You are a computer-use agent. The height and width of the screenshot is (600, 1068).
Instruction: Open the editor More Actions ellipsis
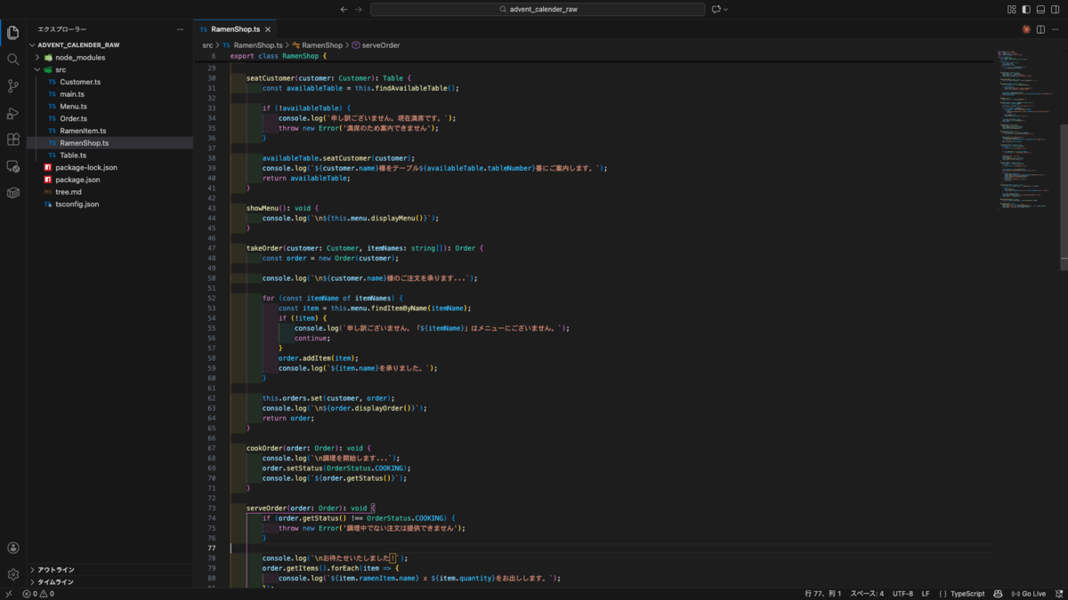click(x=1055, y=29)
